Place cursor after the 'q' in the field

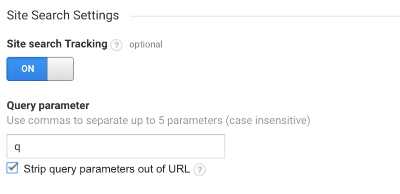[x=20, y=147]
